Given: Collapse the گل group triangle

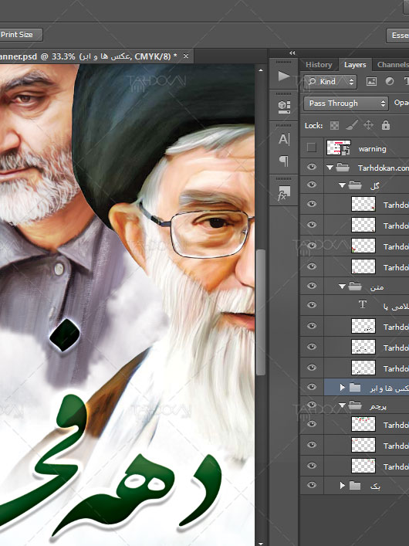Looking at the screenshot, I should pos(342,185).
